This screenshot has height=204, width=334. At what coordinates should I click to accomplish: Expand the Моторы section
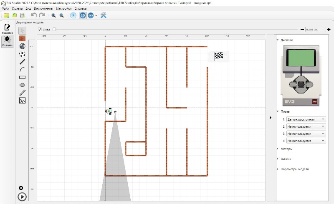tap(286, 149)
